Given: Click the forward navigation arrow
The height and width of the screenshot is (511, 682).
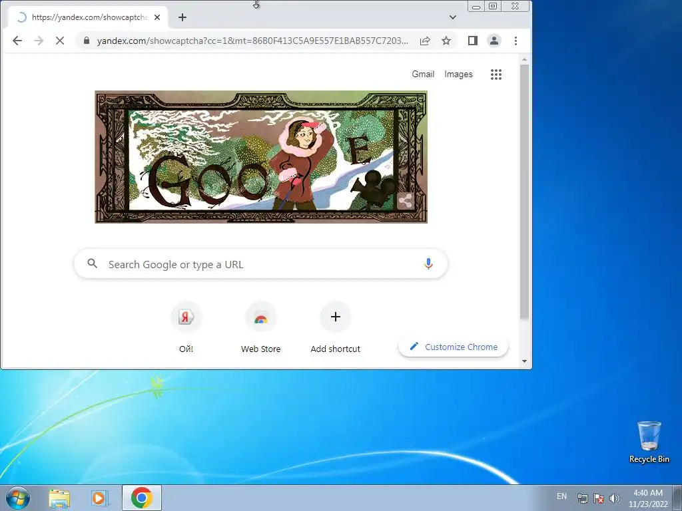Looking at the screenshot, I should (x=39, y=41).
